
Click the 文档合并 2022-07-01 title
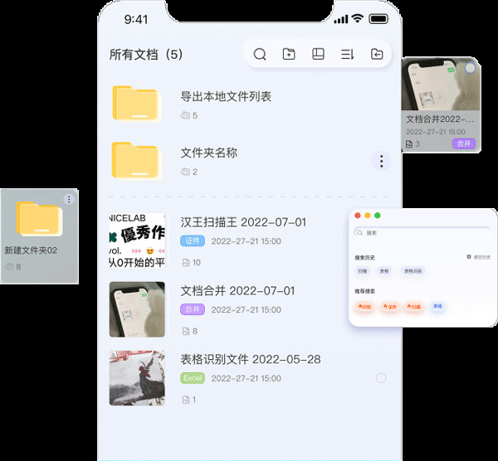[237, 291]
